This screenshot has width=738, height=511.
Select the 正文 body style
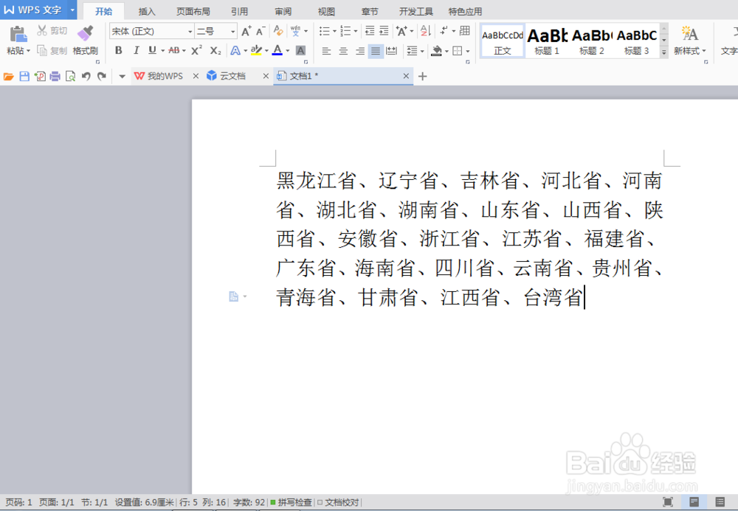[x=502, y=41]
